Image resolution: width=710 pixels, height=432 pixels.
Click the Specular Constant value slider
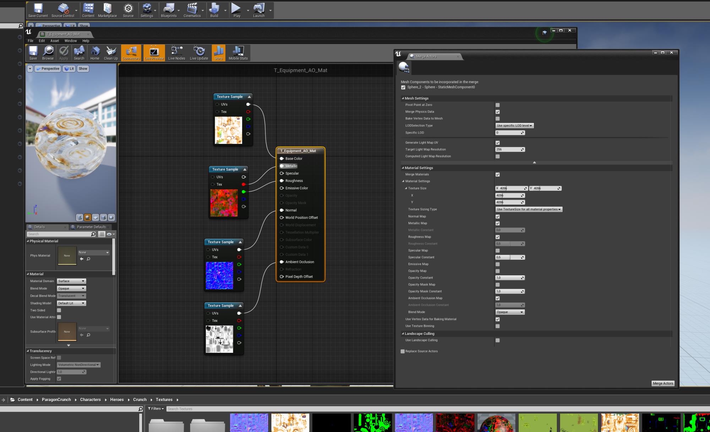point(510,257)
